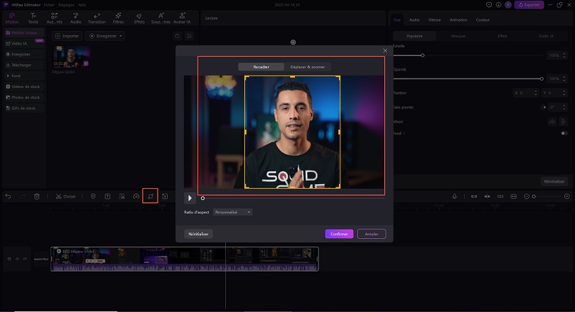Click the microphone voice-over icon

[455, 196]
